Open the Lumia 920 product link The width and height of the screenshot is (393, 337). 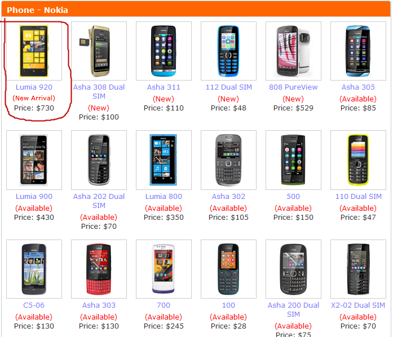(x=34, y=87)
